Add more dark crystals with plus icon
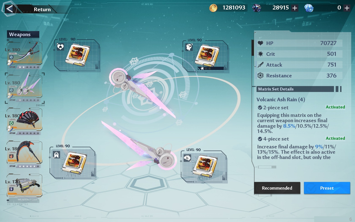Viewport: 355px width, 222px height. 295,8
